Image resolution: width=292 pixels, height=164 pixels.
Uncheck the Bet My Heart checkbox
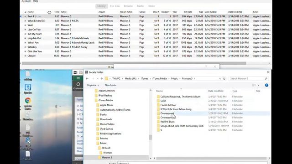[26, 34]
